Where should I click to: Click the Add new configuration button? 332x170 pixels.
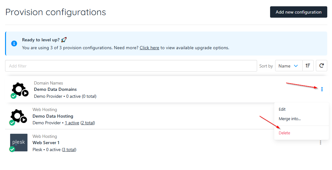299,12
